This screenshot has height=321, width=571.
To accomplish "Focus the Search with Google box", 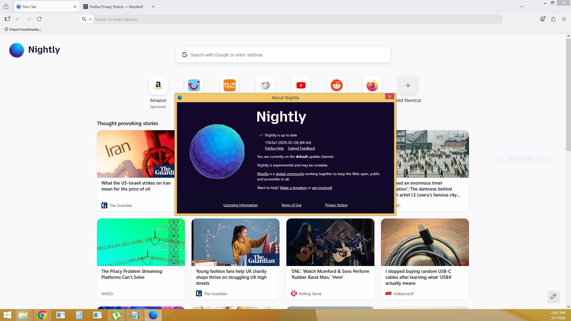I will click(x=283, y=55).
